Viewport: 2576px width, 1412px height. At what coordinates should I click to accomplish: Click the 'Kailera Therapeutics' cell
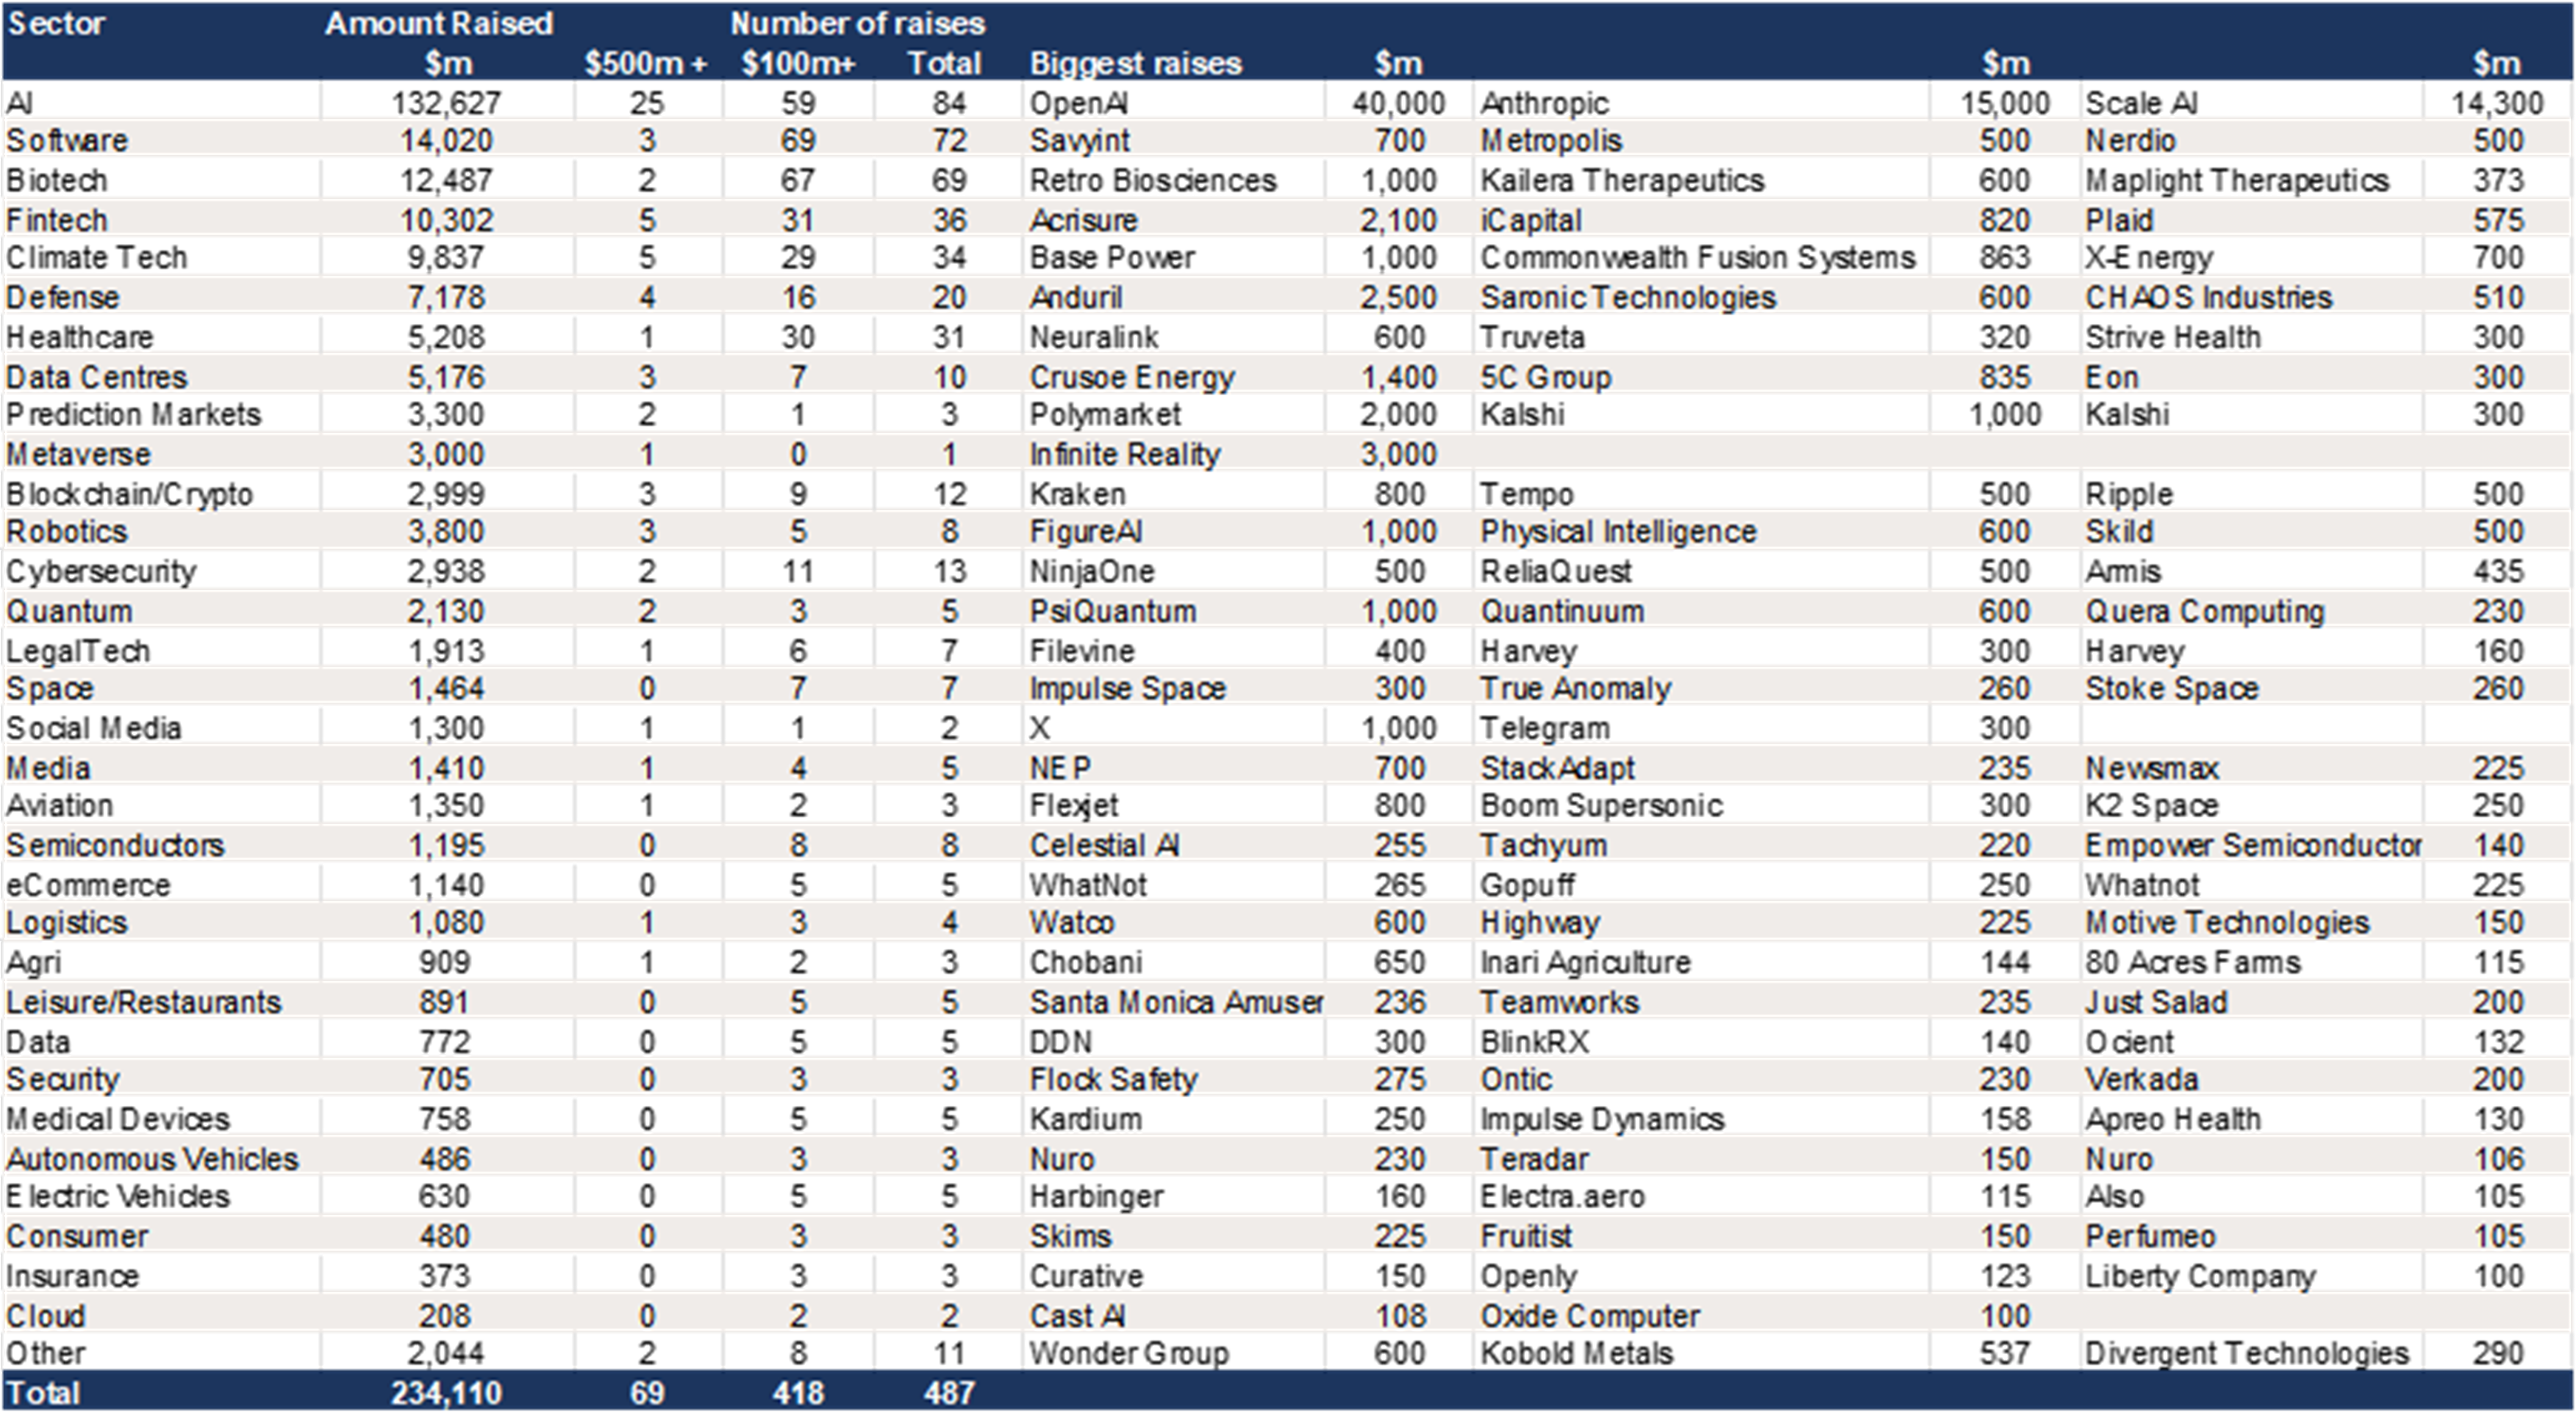1622,181
